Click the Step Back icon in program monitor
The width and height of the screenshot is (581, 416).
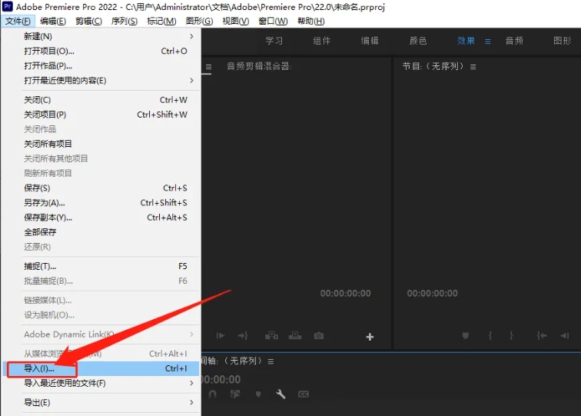tap(565, 336)
